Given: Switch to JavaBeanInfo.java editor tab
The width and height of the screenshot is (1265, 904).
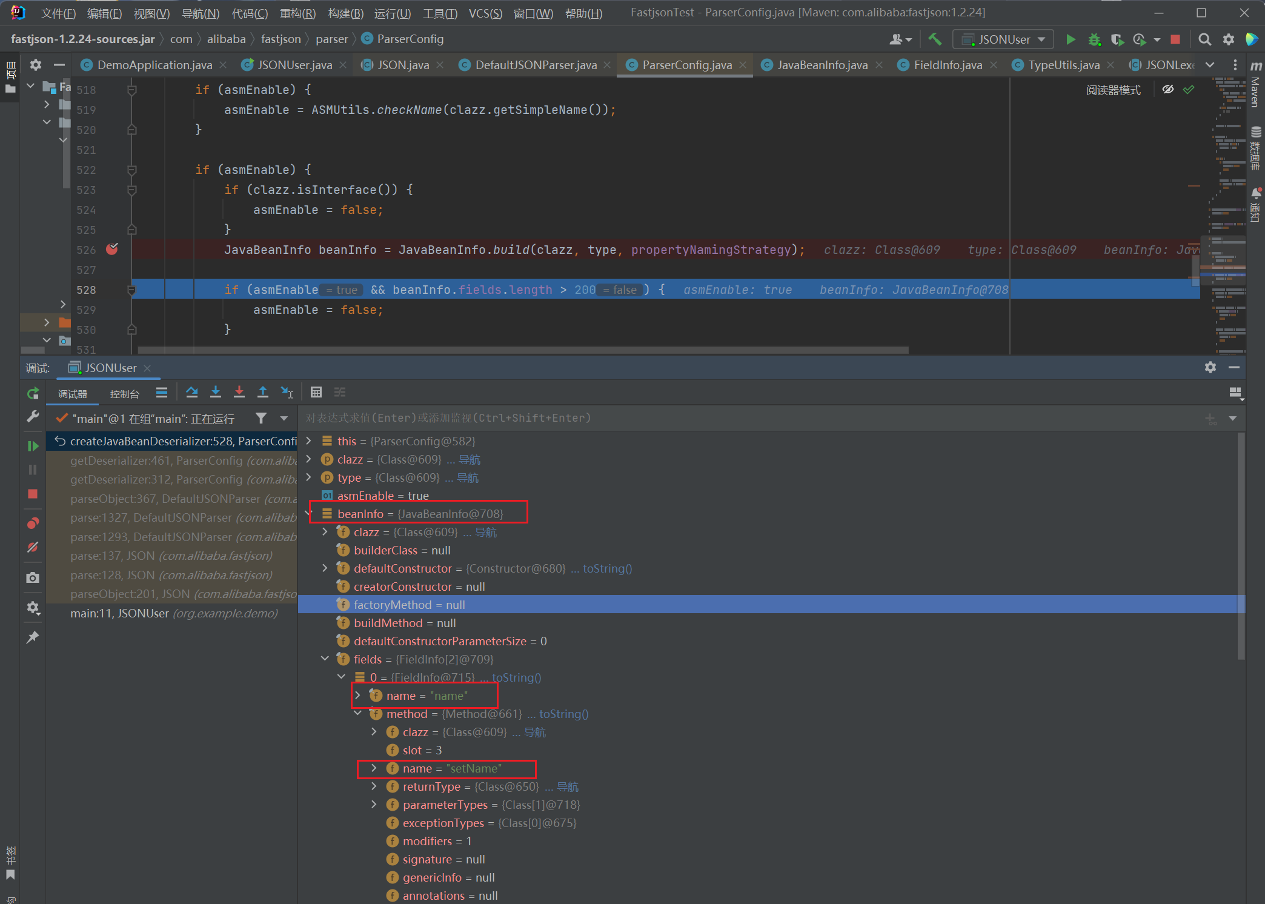Looking at the screenshot, I should point(822,65).
